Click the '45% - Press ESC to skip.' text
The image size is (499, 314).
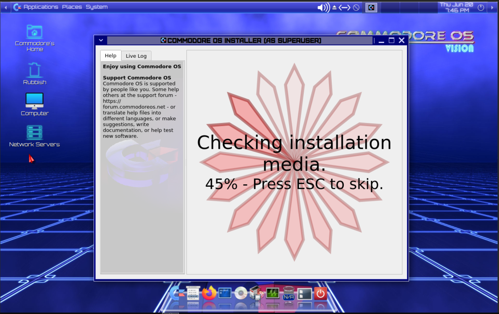pos(294,184)
